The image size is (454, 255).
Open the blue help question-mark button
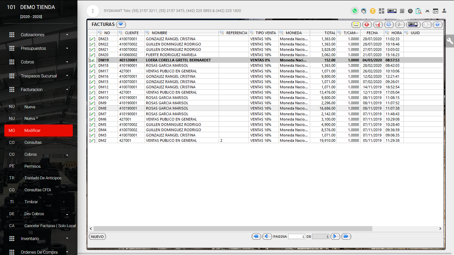[x=438, y=25]
